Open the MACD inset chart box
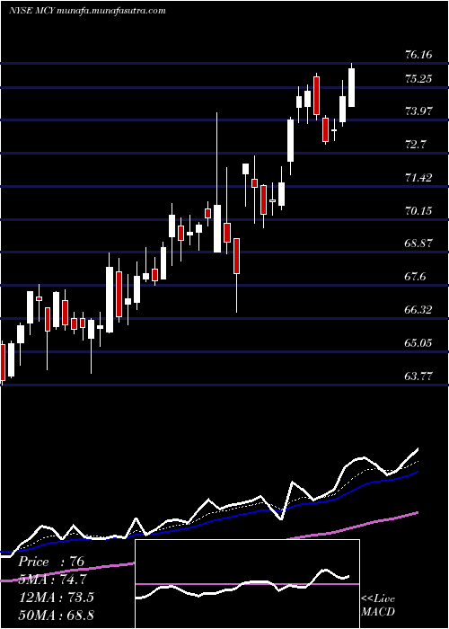The image size is (449, 629). (247, 584)
